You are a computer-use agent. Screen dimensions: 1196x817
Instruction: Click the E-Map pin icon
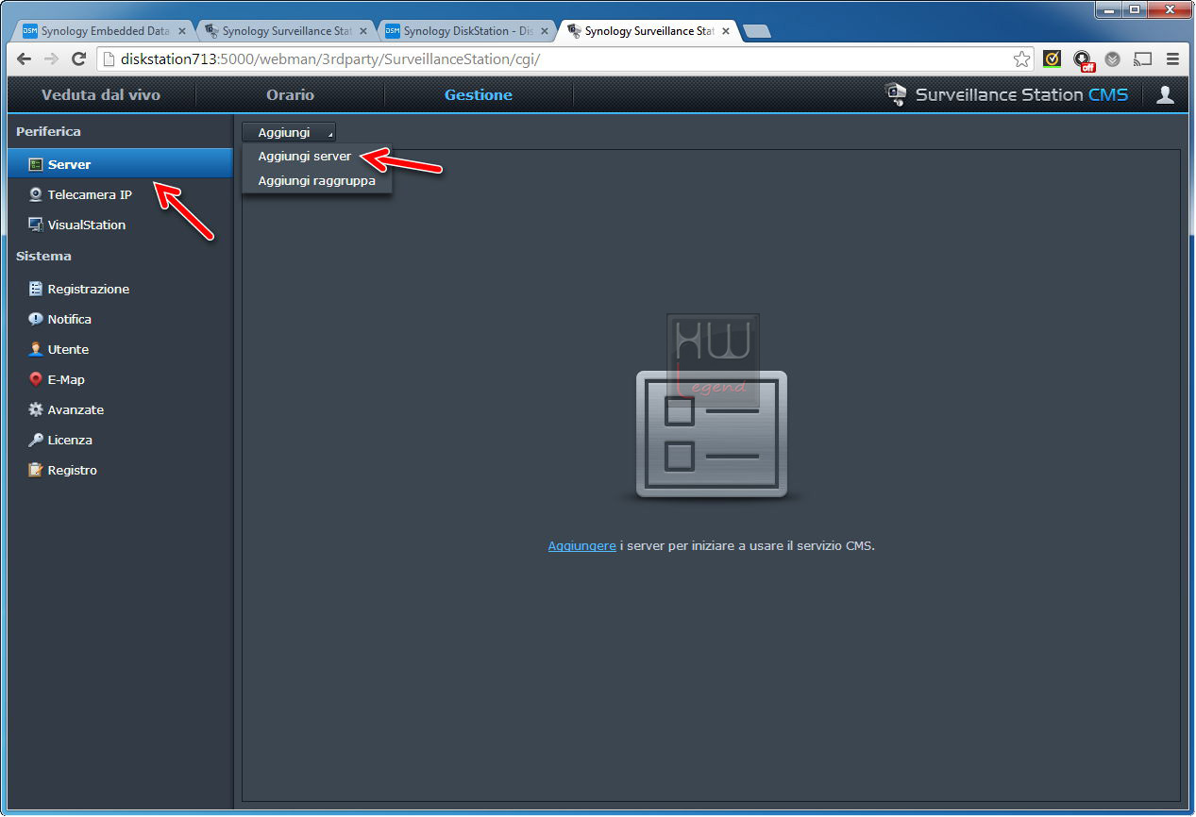pyautogui.click(x=36, y=380)
